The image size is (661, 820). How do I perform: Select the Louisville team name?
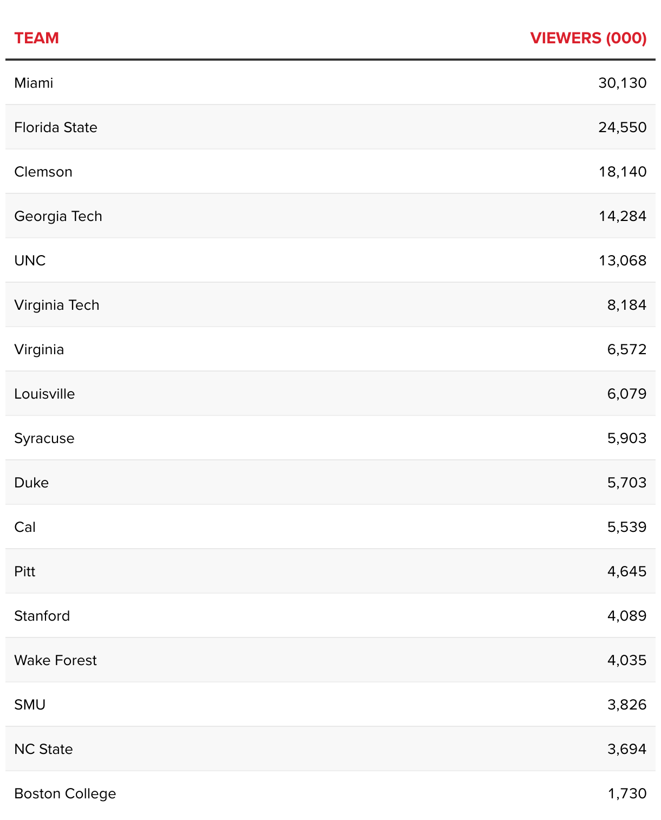coord(44,394)
